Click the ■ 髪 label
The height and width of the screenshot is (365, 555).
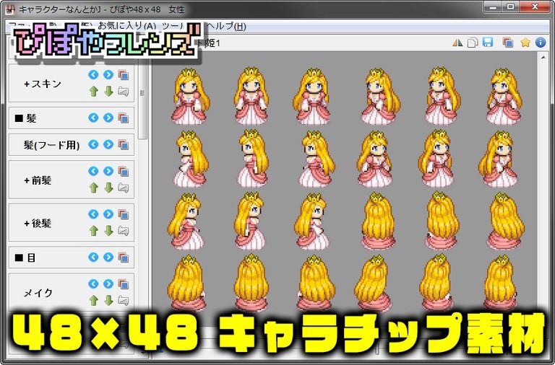[x=25, y=118]
